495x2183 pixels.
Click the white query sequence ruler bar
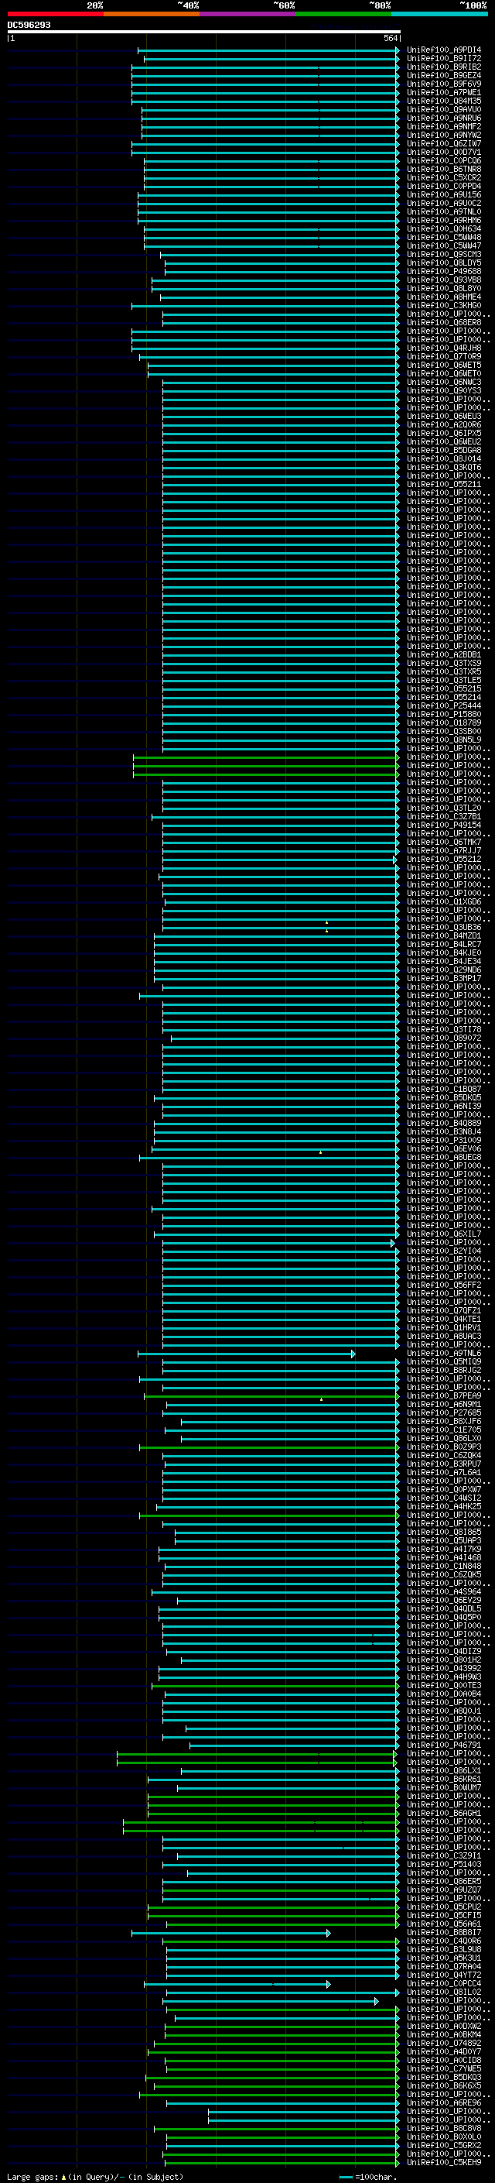tap(204, 33)
